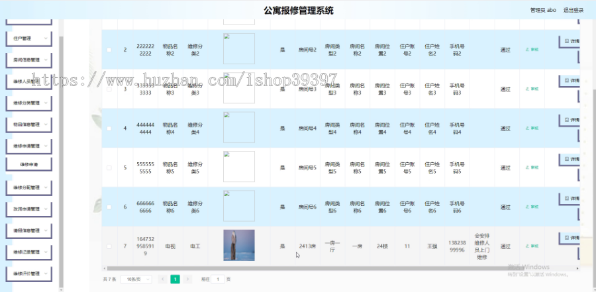Click phone number 13823899996 cell
The height and width of the screenshot is (292, 596).
(x=457, y=246)
